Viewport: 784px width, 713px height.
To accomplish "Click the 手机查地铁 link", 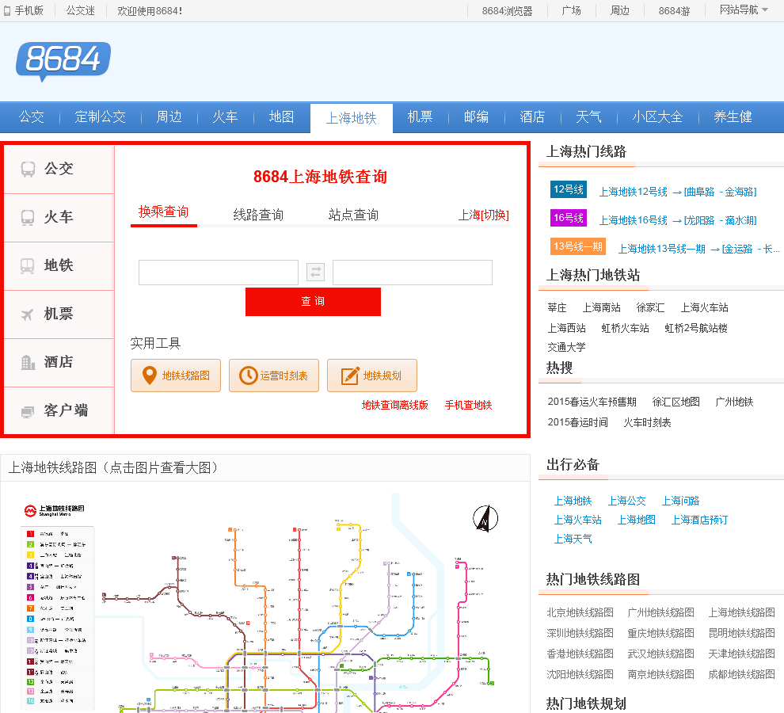I will 469,406.
